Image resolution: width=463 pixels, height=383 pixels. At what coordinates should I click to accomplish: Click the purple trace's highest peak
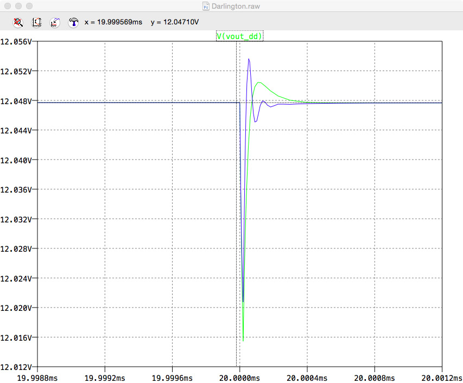coord(249,59)
